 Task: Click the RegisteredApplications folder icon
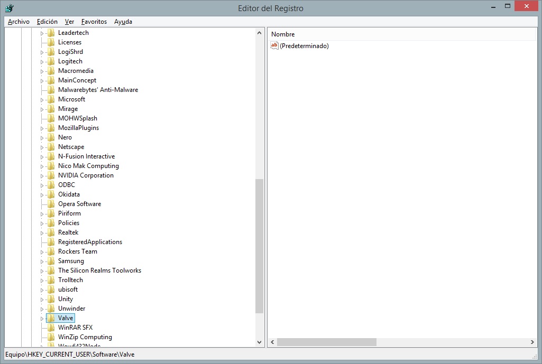(51, 242)
